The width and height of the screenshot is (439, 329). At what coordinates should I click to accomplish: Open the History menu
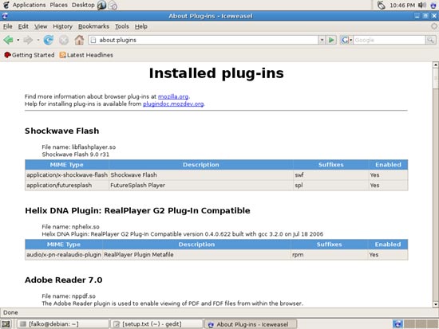pyautogui.click(x=62, y=26)
